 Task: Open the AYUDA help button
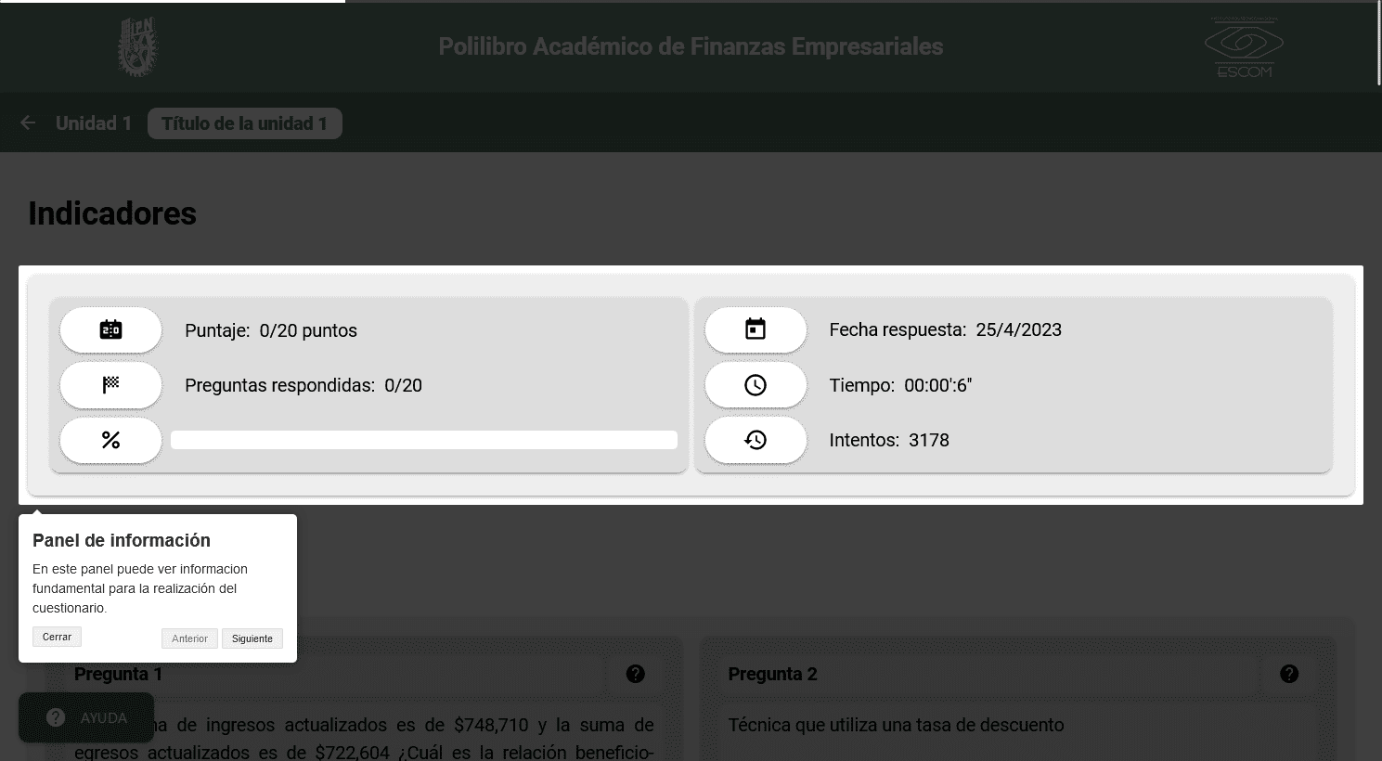click(x=86, y=717)
